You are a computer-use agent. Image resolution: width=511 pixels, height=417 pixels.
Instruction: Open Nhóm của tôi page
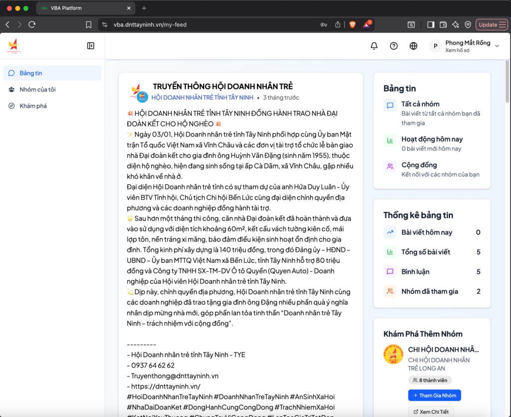click(x=37, y=90)
